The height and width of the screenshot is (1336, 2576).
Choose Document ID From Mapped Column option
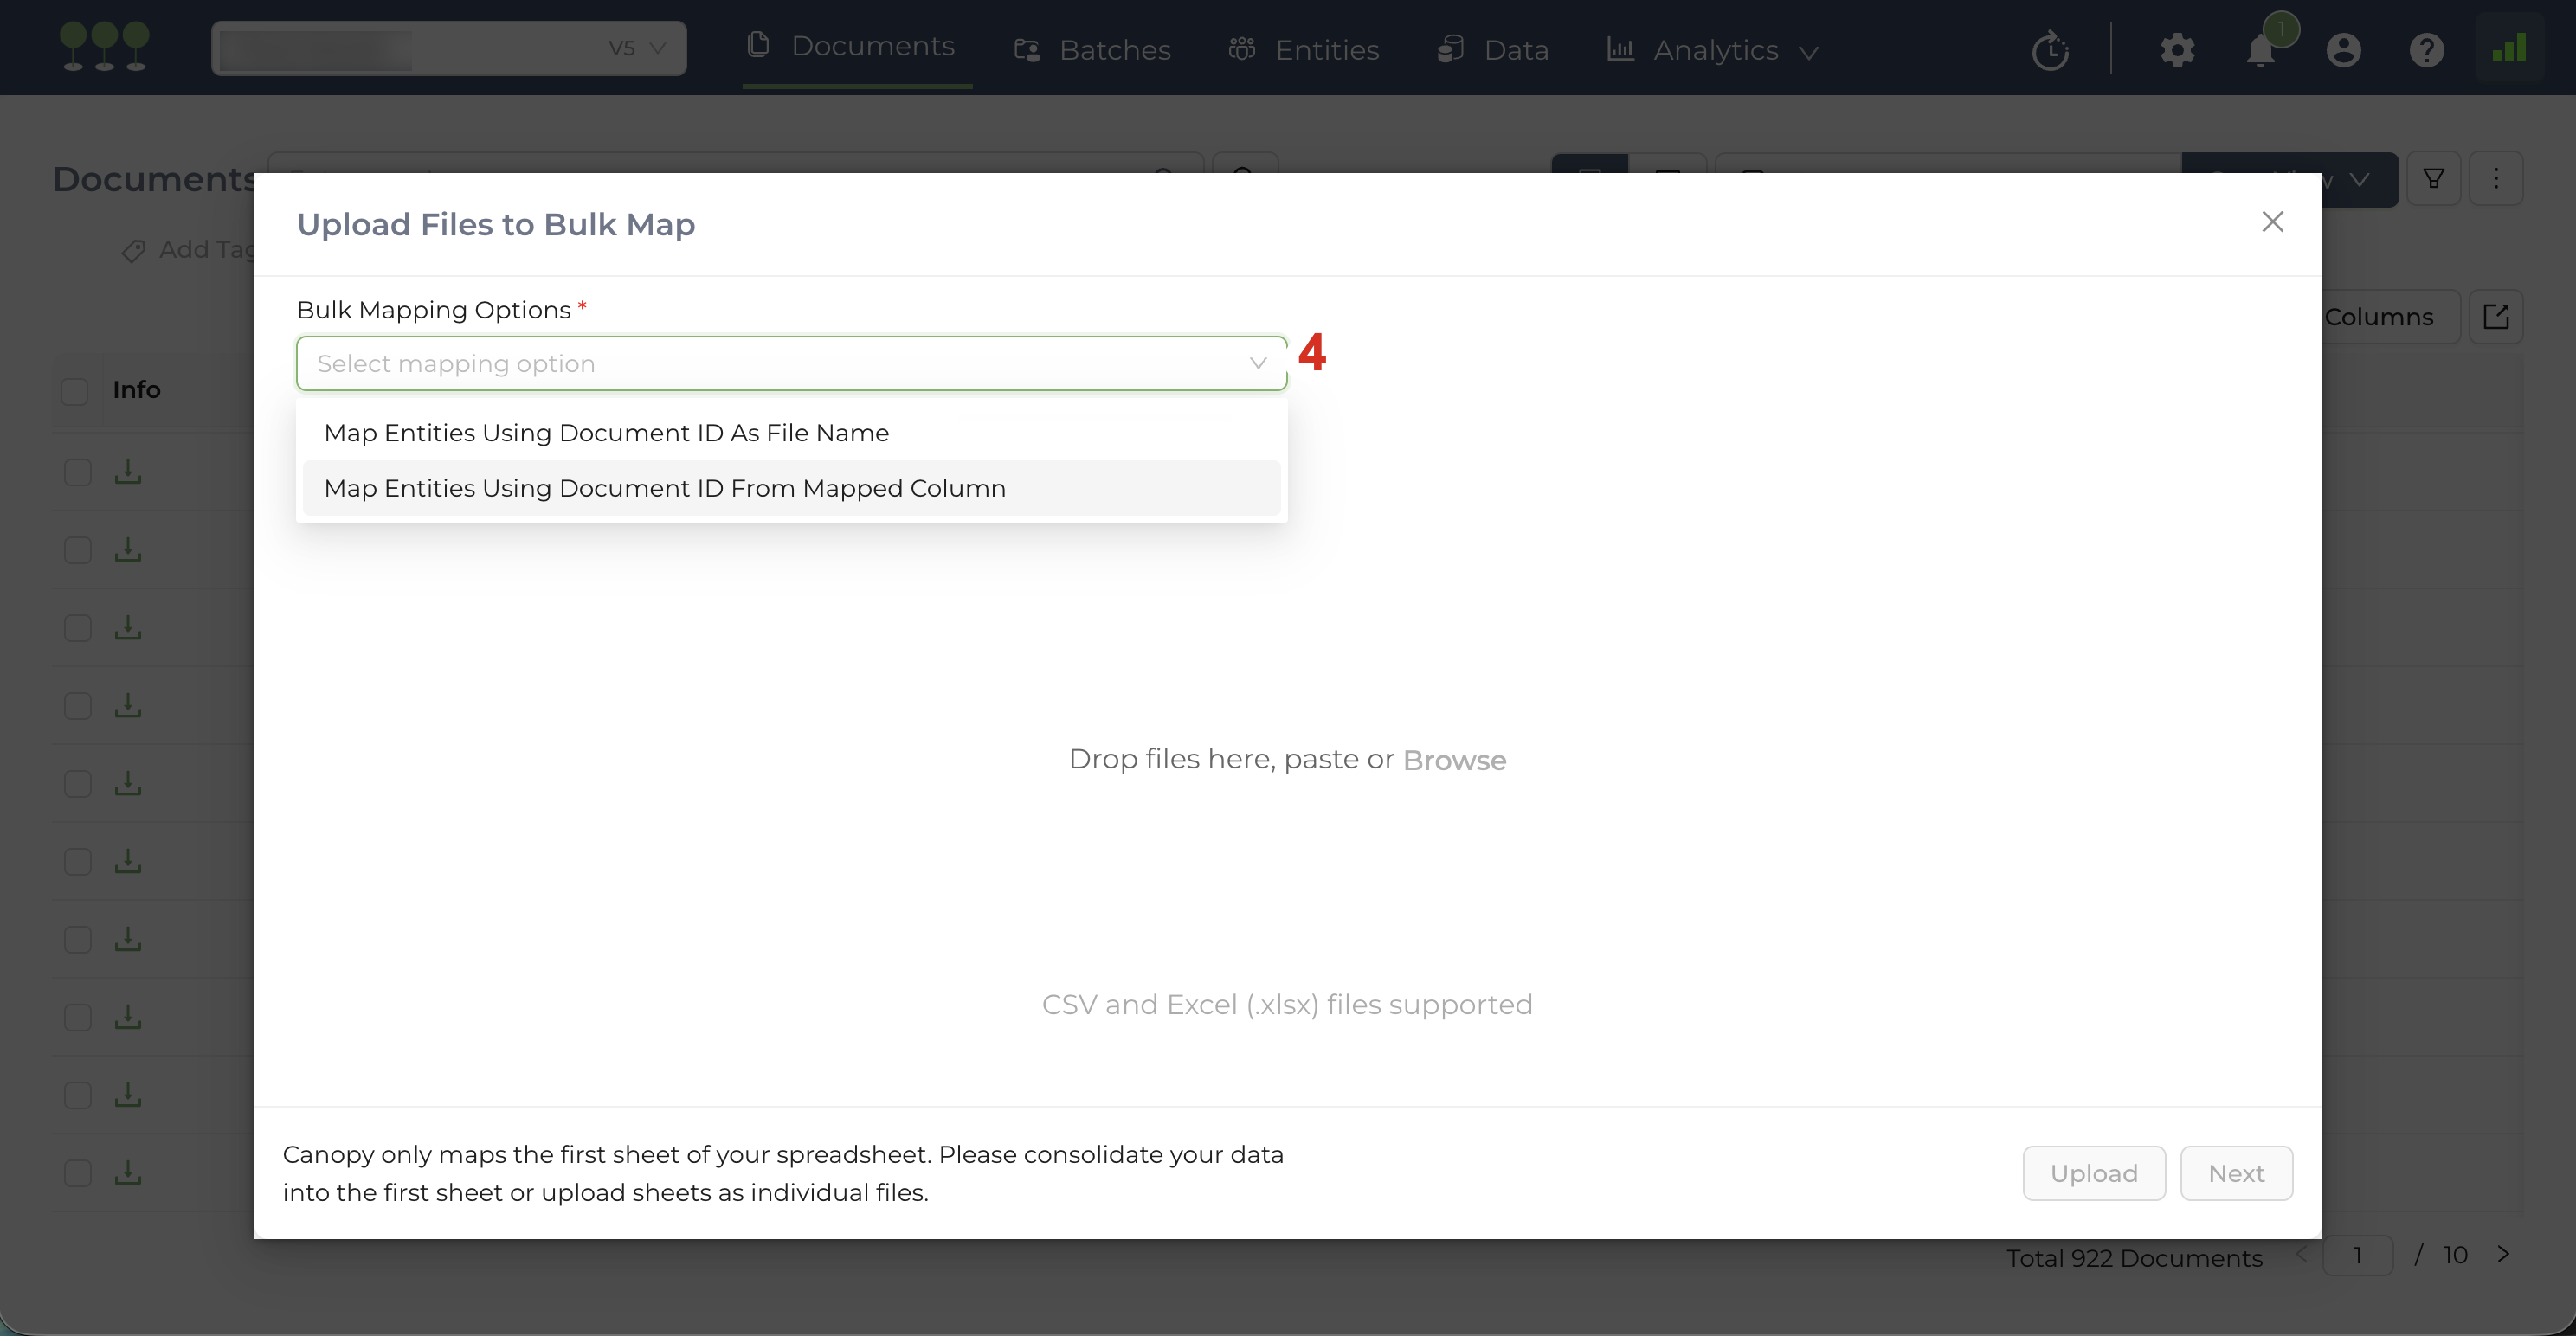(665, 488)
